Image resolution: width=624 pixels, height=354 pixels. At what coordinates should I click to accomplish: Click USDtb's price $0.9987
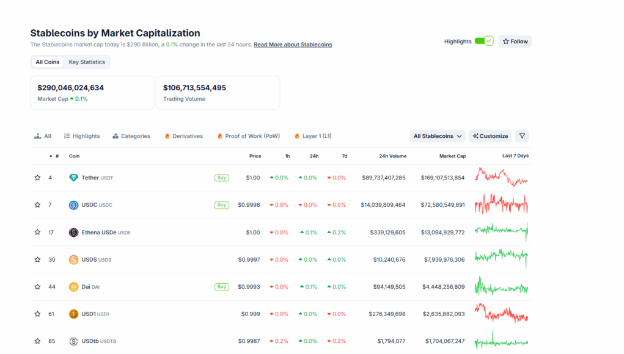tap(249, 341)
